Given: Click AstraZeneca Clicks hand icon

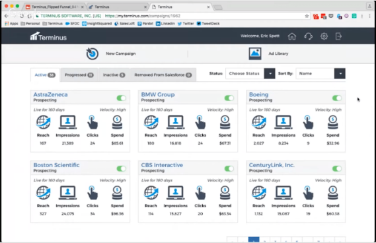Looking at the screenshot, I should pyautogui.click(x=93, y=122).
